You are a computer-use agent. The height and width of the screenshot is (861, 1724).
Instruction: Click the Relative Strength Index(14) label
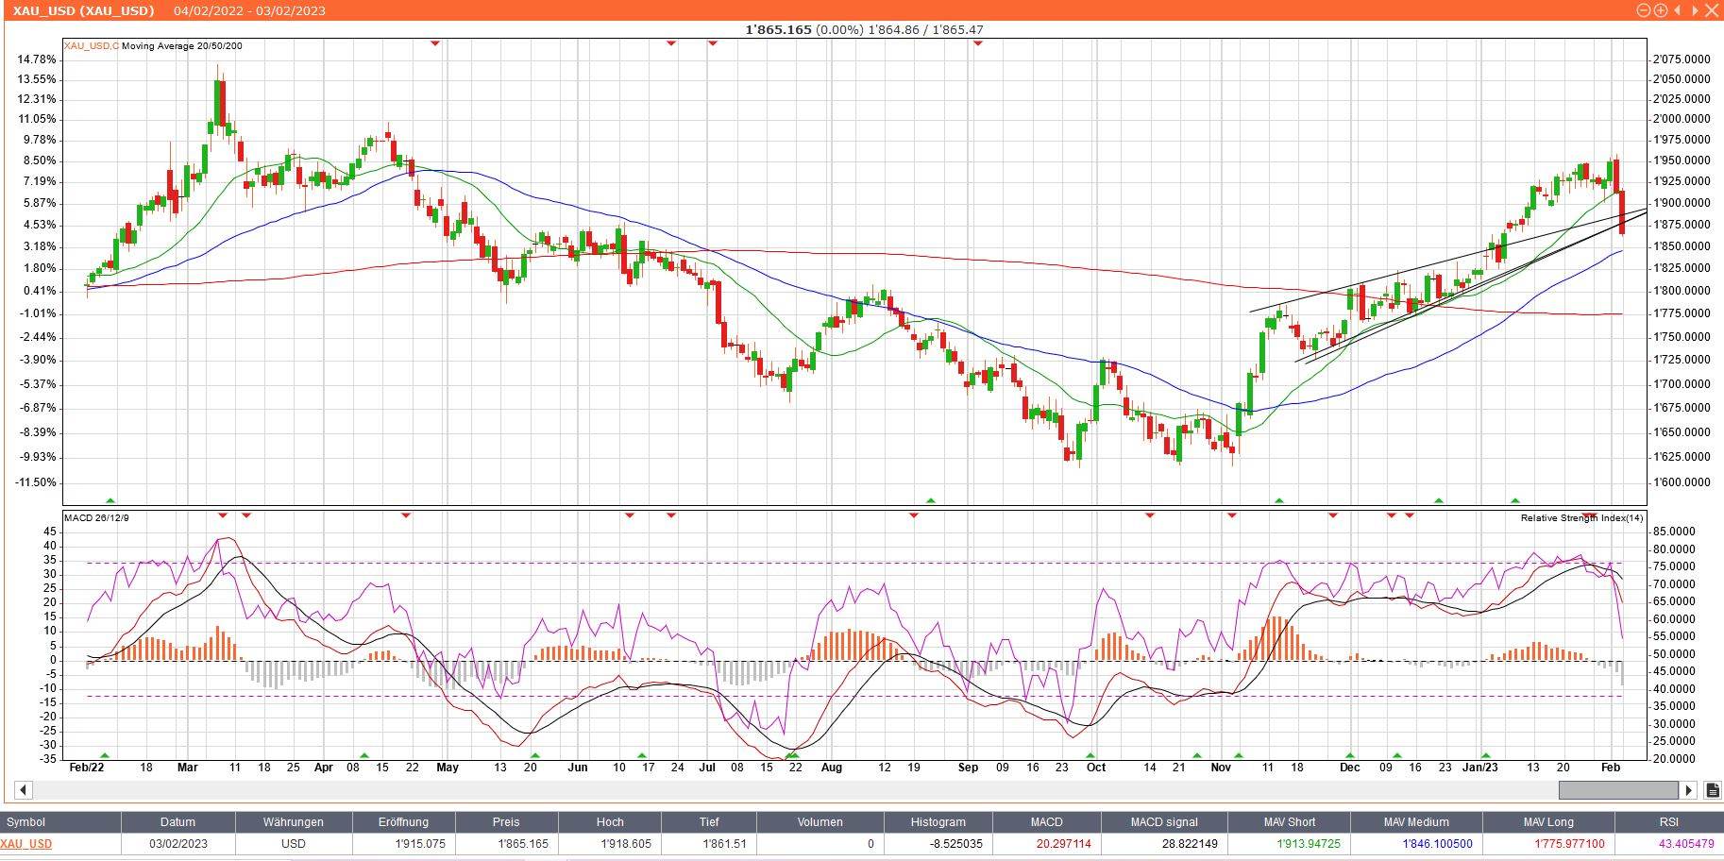pos(1581,517)
